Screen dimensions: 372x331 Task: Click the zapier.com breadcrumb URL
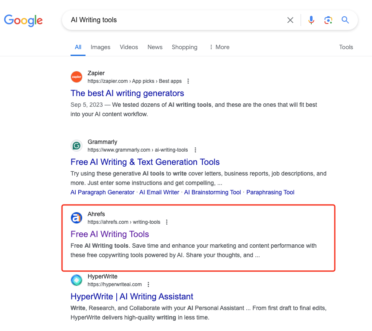pos(135,81)
